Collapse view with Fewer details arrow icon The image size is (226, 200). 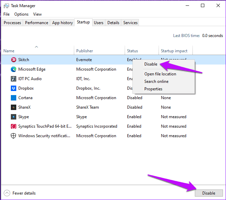[7, 193]
